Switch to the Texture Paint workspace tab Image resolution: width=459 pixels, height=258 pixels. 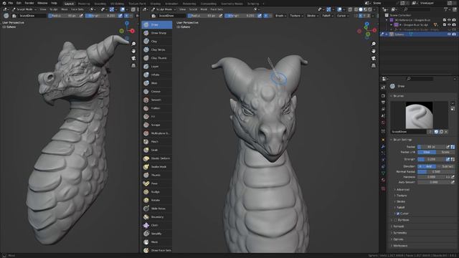(x=137, y=4)
